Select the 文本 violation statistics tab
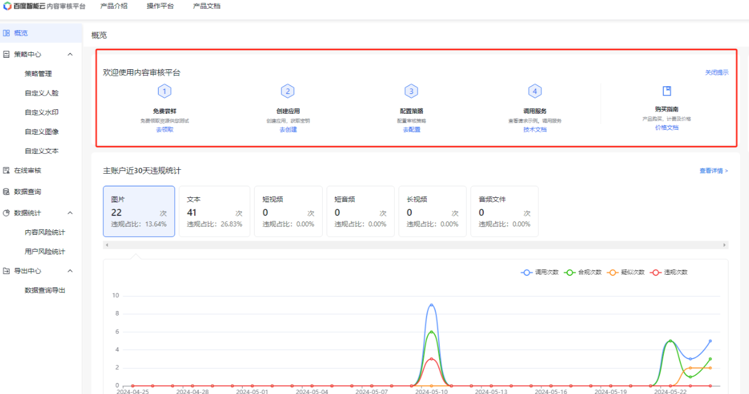The height and width of the screenshot is (394, 749). point(215,212)
